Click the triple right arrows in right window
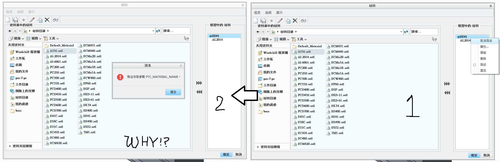Viewport: 500px width, 162px height. pos(447,84)
